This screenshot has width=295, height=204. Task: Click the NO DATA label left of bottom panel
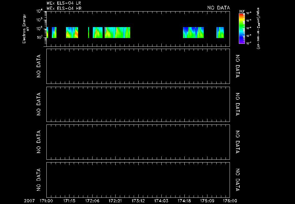(x=39, y=180)
